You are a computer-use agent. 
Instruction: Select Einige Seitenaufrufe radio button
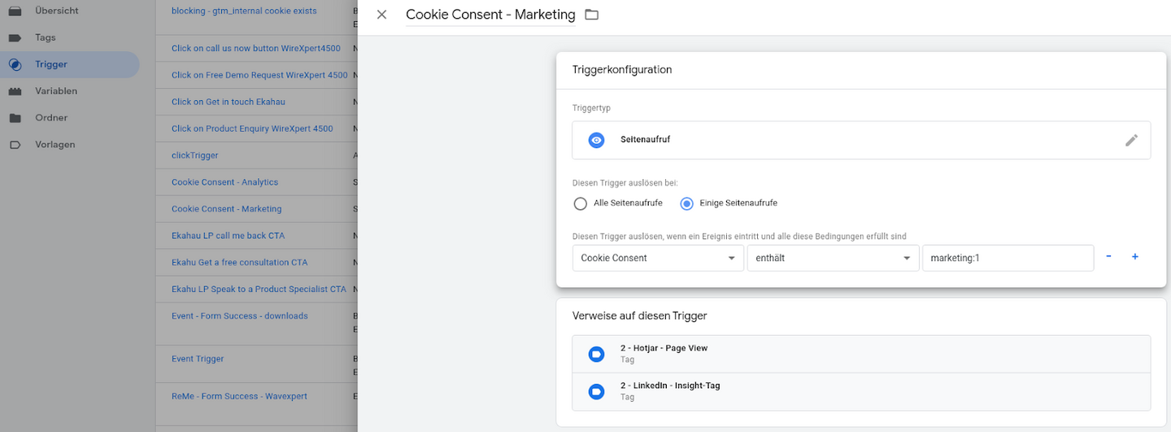[x=686, y=203]
